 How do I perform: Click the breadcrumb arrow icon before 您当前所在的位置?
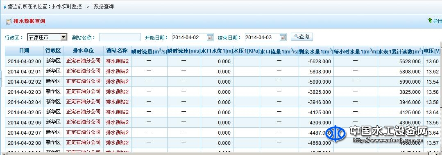(5, 7)
